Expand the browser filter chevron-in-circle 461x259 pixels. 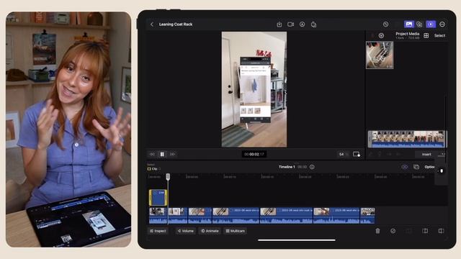(381, 35)
